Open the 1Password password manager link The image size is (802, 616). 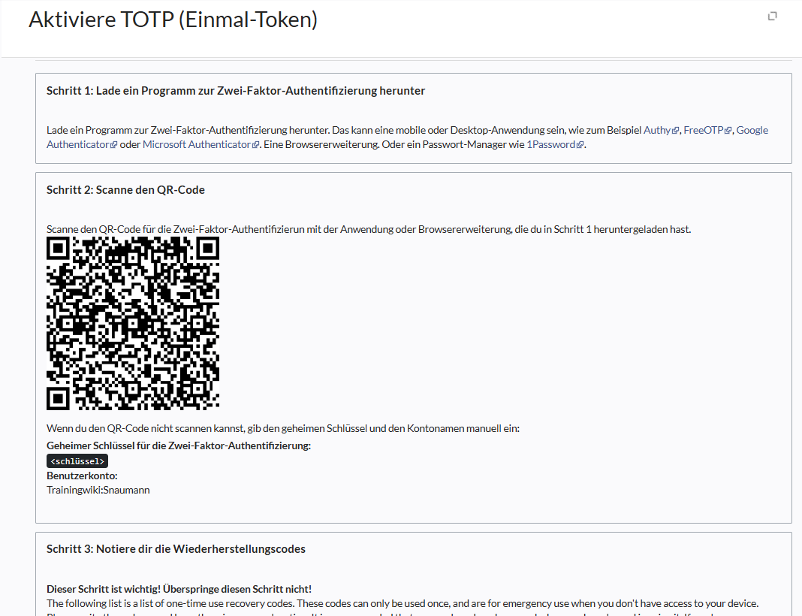coord(550,144)
